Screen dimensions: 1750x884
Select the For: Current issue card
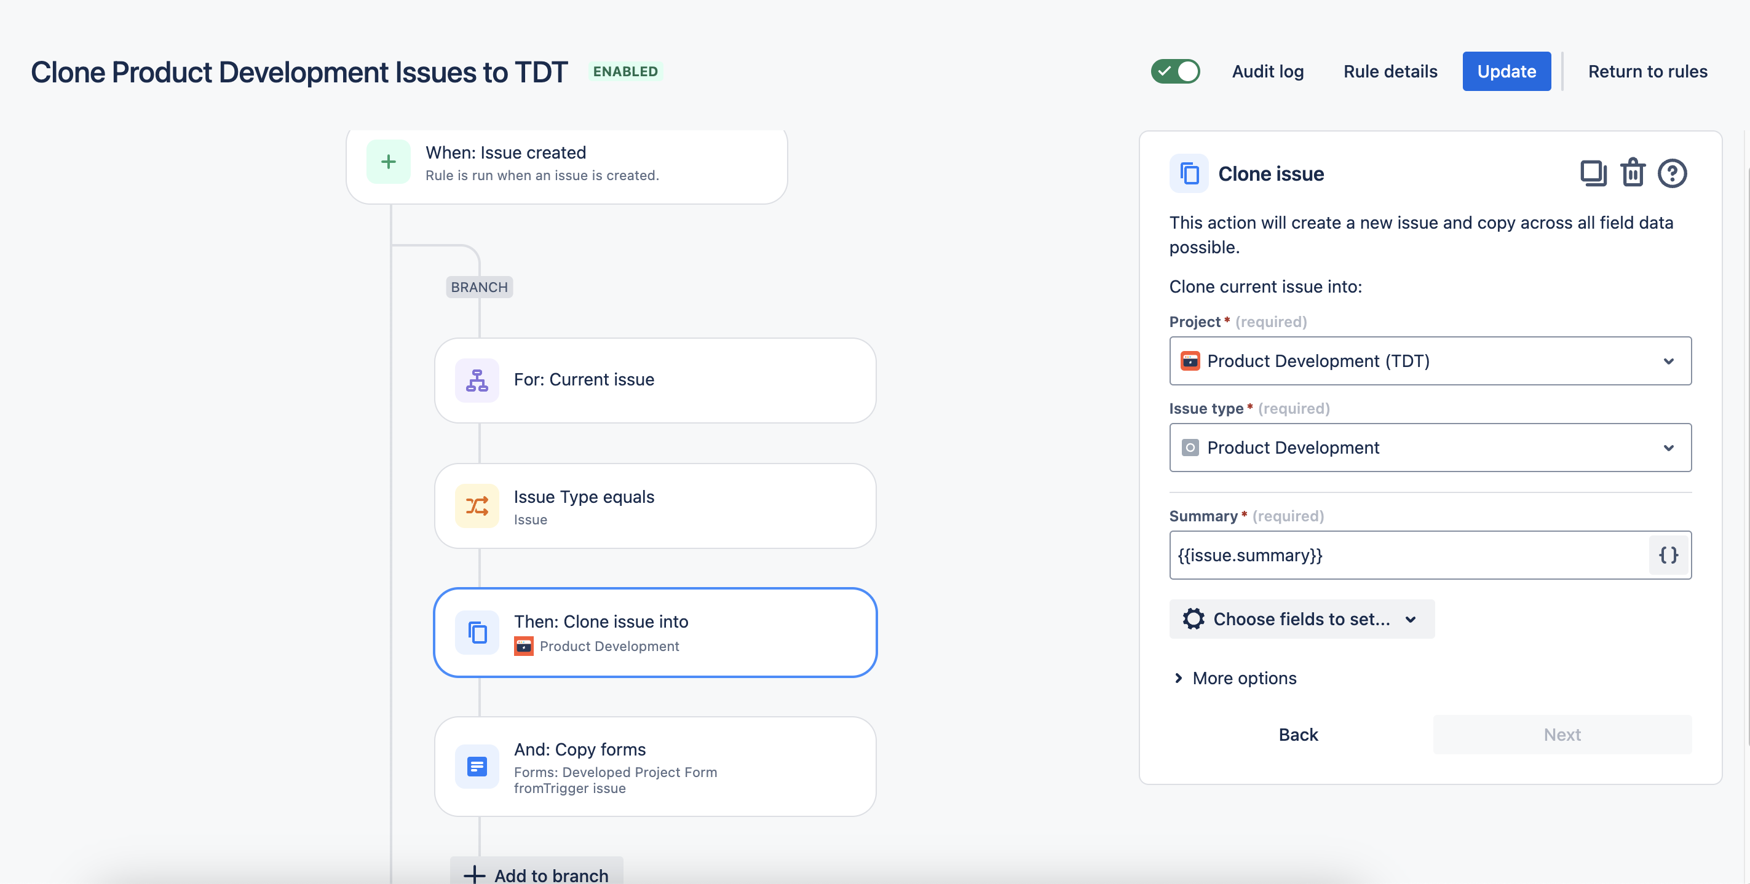pyautogui.click(x=655, y=380)
